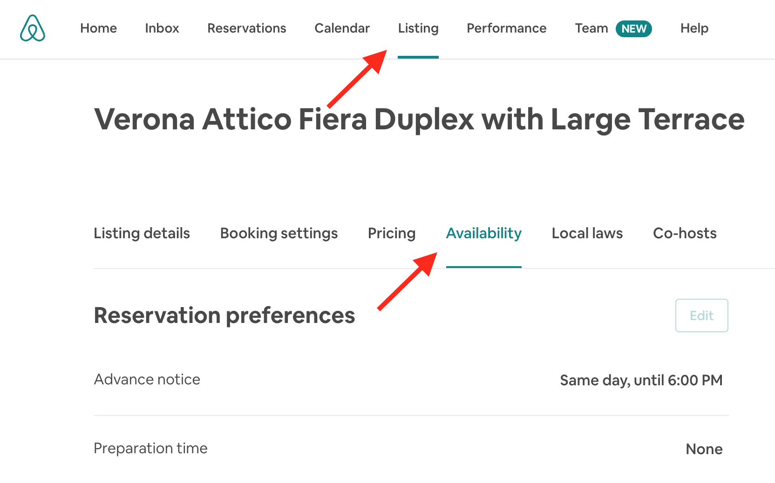Select the Listing navigation item
775x483 pixels.
[418, 28]
